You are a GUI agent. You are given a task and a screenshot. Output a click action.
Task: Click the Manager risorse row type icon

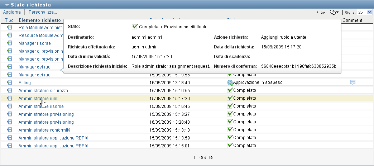(x=9, y=43)
